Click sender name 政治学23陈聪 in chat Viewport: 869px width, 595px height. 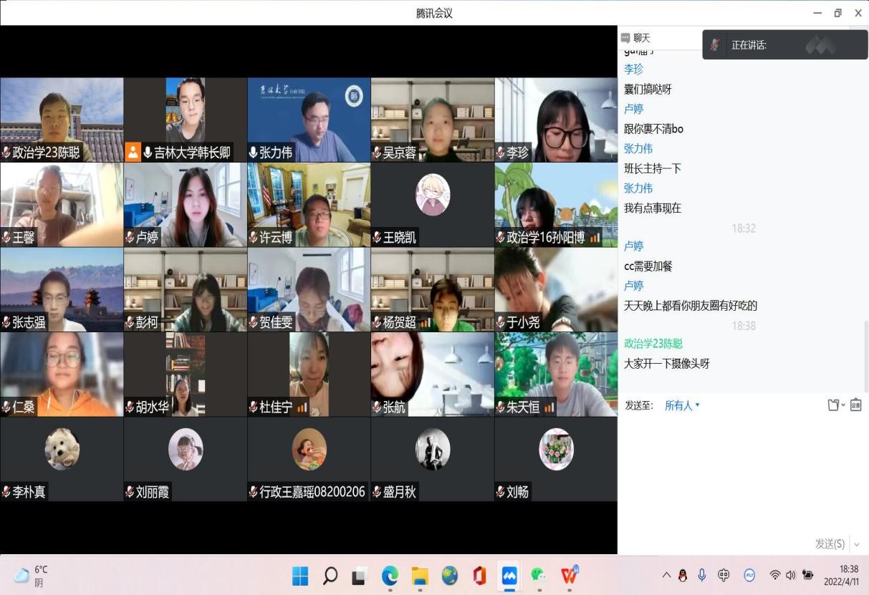653,344
